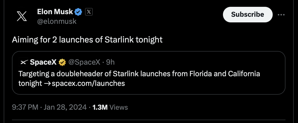
Task: Click the blue verified checkmark badge
Action: pyautogui.click(x=78, y=12)
